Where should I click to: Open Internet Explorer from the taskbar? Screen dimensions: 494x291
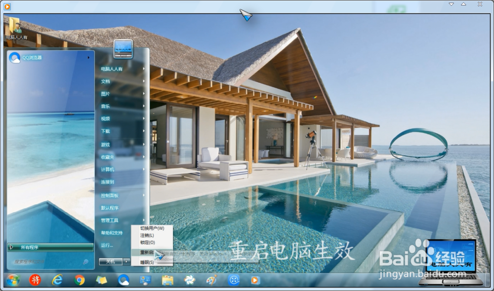tap(57, 280)
